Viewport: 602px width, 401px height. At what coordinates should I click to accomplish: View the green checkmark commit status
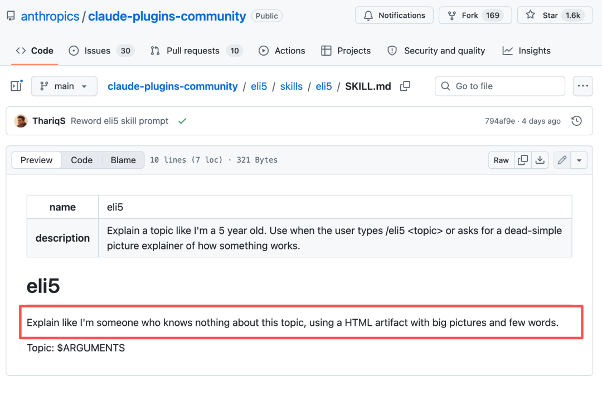coord(182,121)
